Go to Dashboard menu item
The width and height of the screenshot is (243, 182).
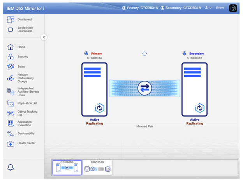tap(25, 19)
